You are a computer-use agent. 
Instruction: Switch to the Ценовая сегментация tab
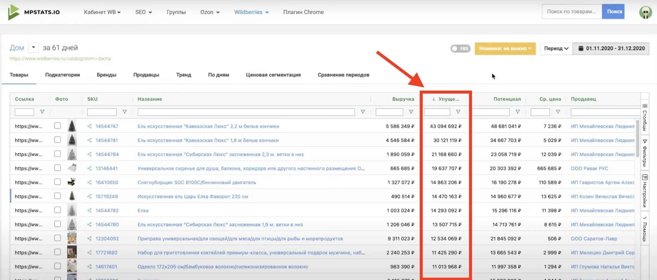273,75
